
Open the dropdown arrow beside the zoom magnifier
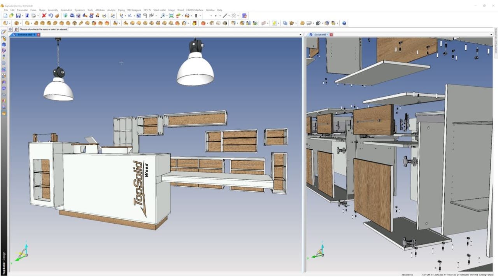click(167, 16)
